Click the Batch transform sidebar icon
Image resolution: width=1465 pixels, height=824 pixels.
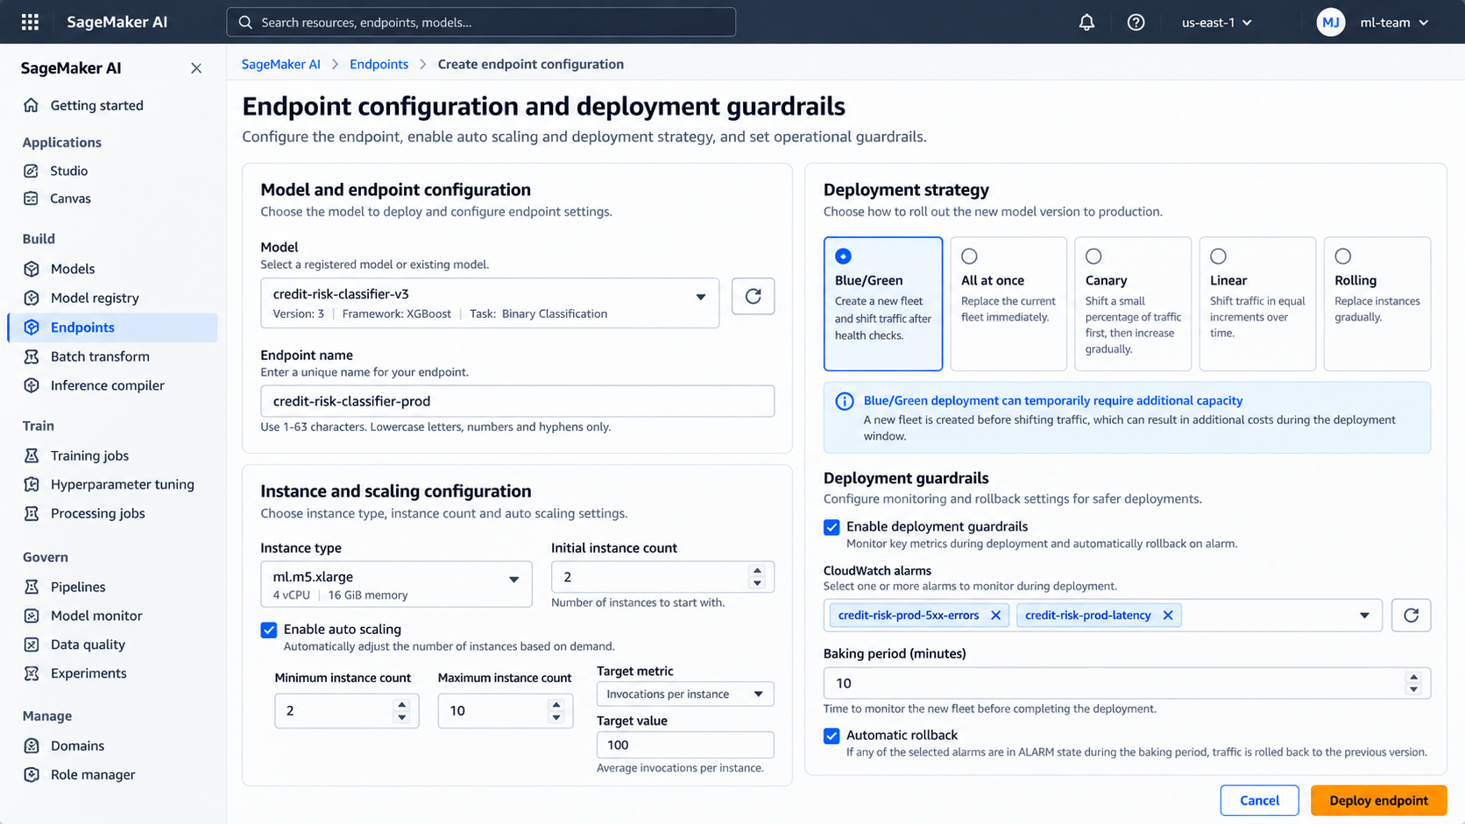click(32, 356)
